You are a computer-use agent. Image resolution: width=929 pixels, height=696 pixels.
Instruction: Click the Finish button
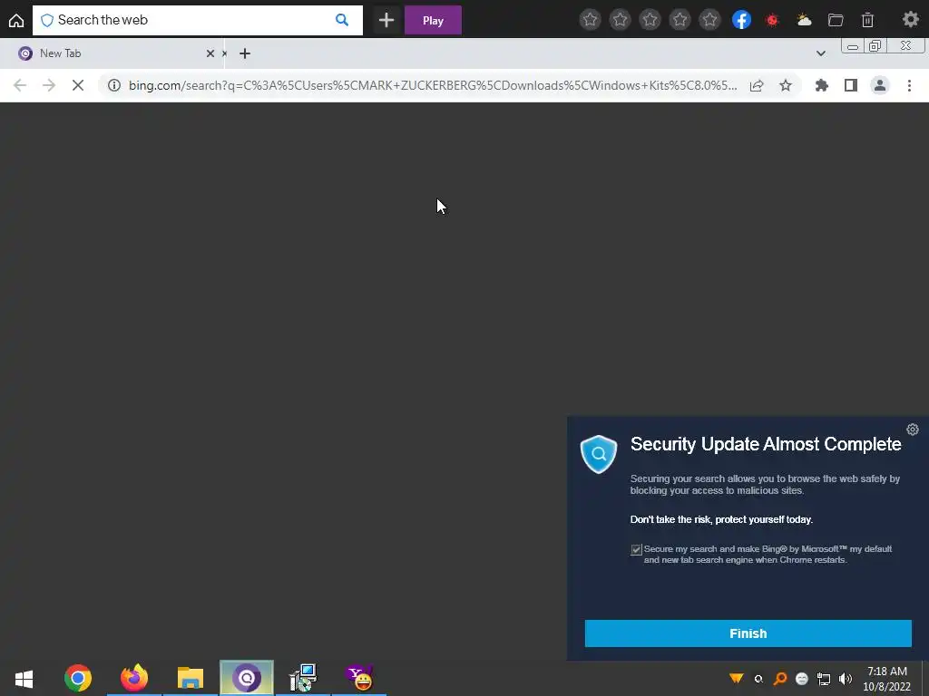coord(748,633)
